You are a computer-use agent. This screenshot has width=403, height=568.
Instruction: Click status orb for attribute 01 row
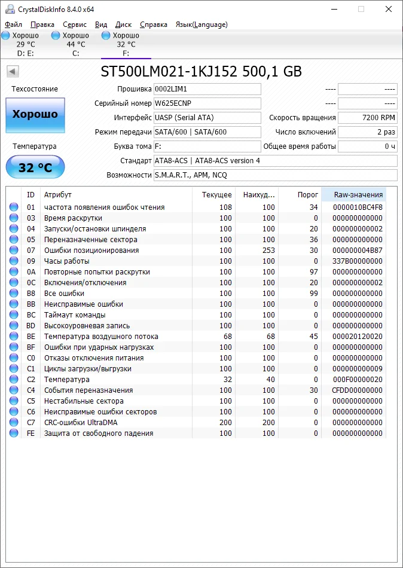click(14, 207)
